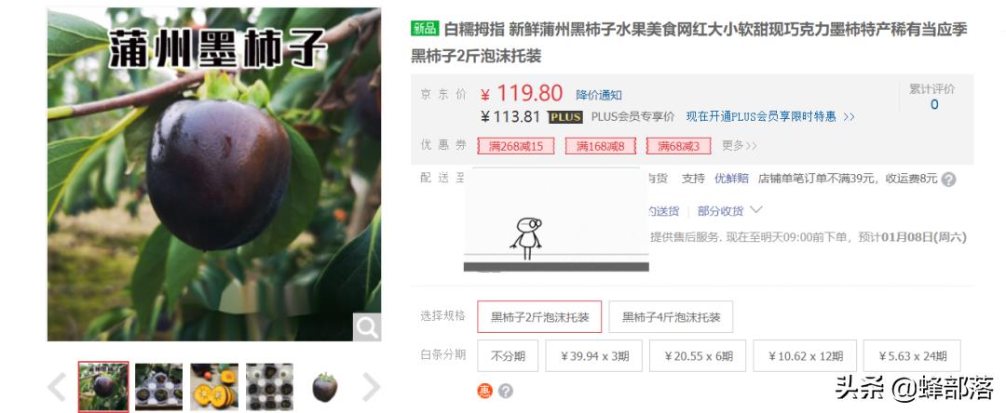Select the sliced orange persimmon thumbnail
Viewport: 1006px width, 413px height.
pyautogui.click(x=214, y=387)
